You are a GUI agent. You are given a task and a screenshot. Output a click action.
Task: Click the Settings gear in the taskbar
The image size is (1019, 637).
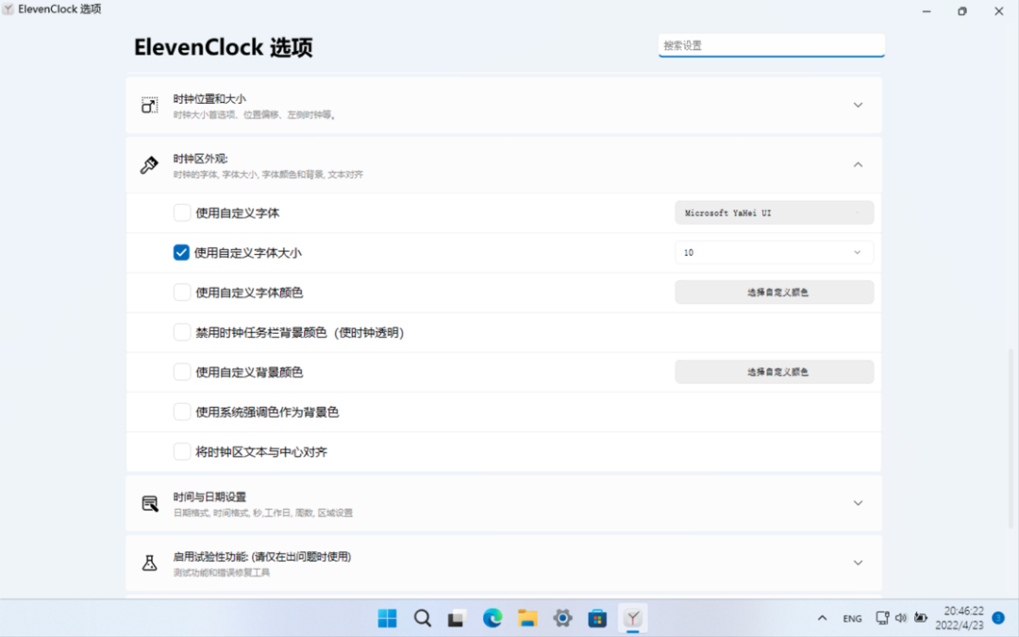(562, 618)
